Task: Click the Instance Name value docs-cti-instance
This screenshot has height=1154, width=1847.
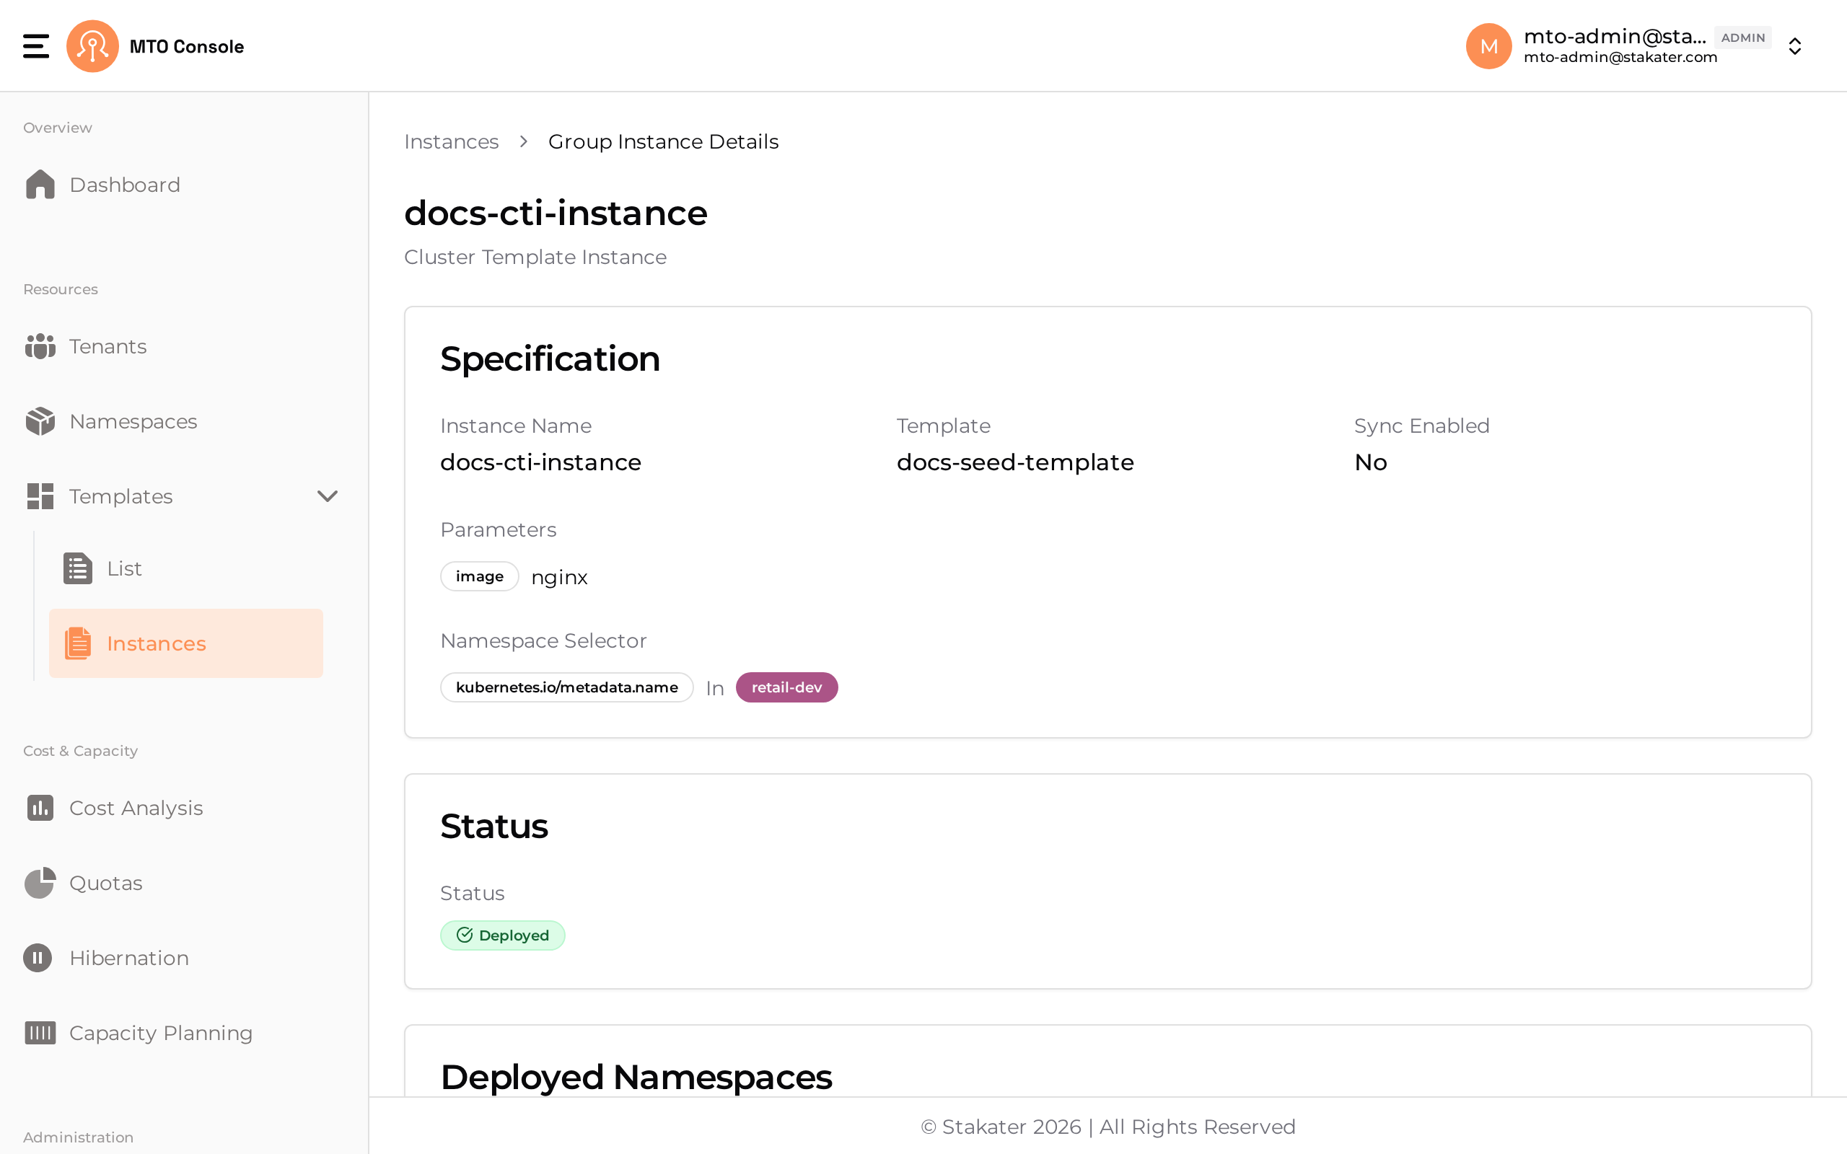Action: [x=540, y=462]
